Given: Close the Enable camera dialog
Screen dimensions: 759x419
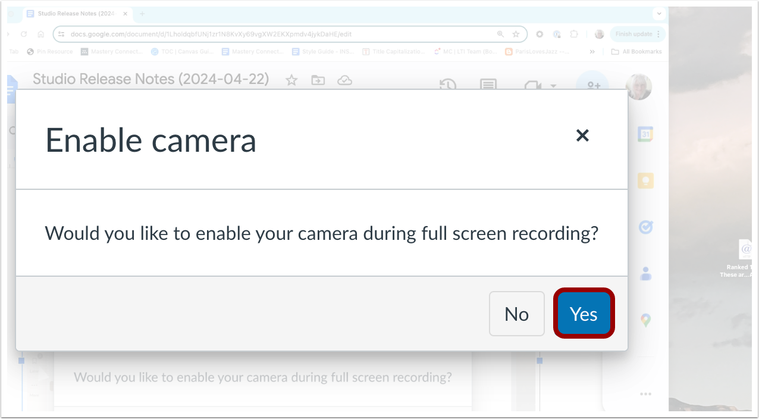Looking at the screenshot, I should pyautogui.click(x=582, y=136).
